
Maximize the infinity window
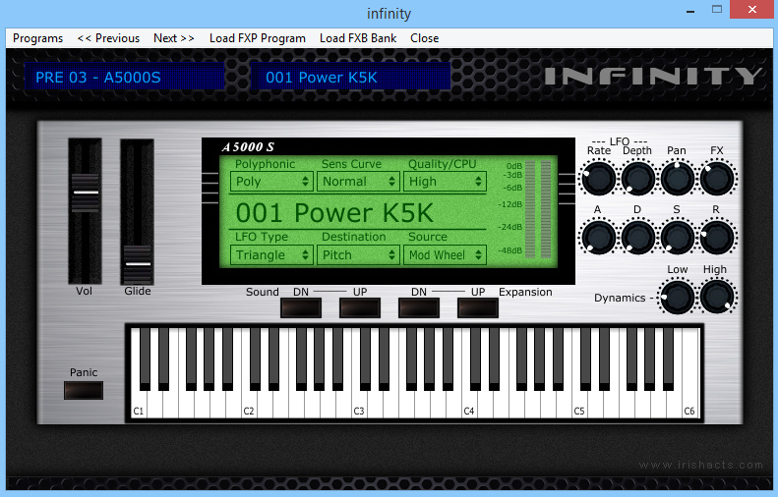716,10
